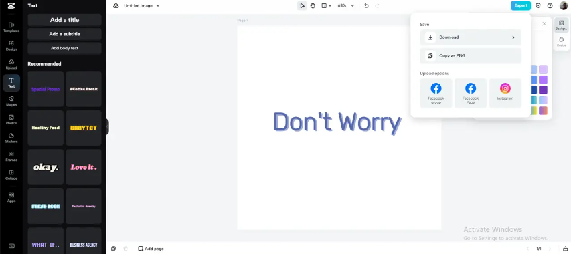Open the Upload panel
This screenshot has width=571, height=254.
(11, 65)
